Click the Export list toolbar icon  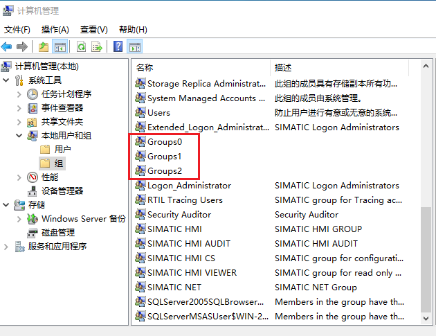click(97, 47)
